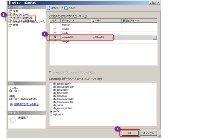Click the 既定のスキーマ column header

click(139, 21)
